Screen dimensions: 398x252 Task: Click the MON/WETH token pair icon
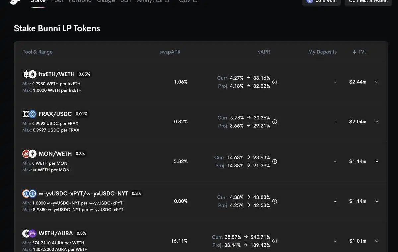pos(29,154)
